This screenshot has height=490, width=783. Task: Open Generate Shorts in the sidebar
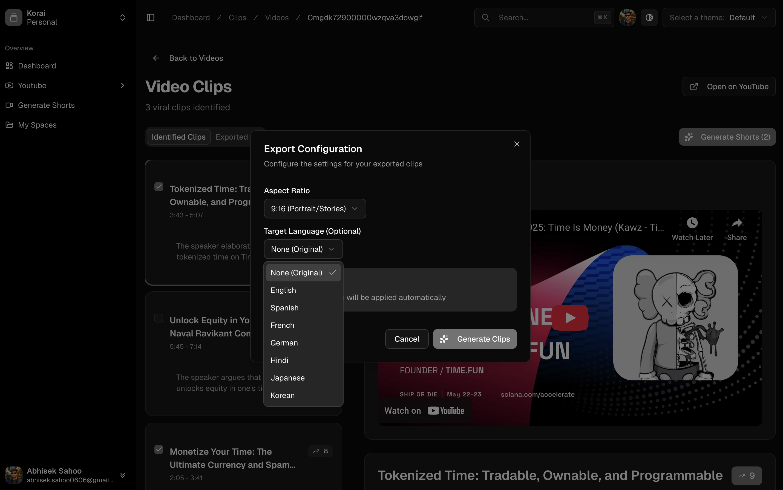tap(46, 105)
